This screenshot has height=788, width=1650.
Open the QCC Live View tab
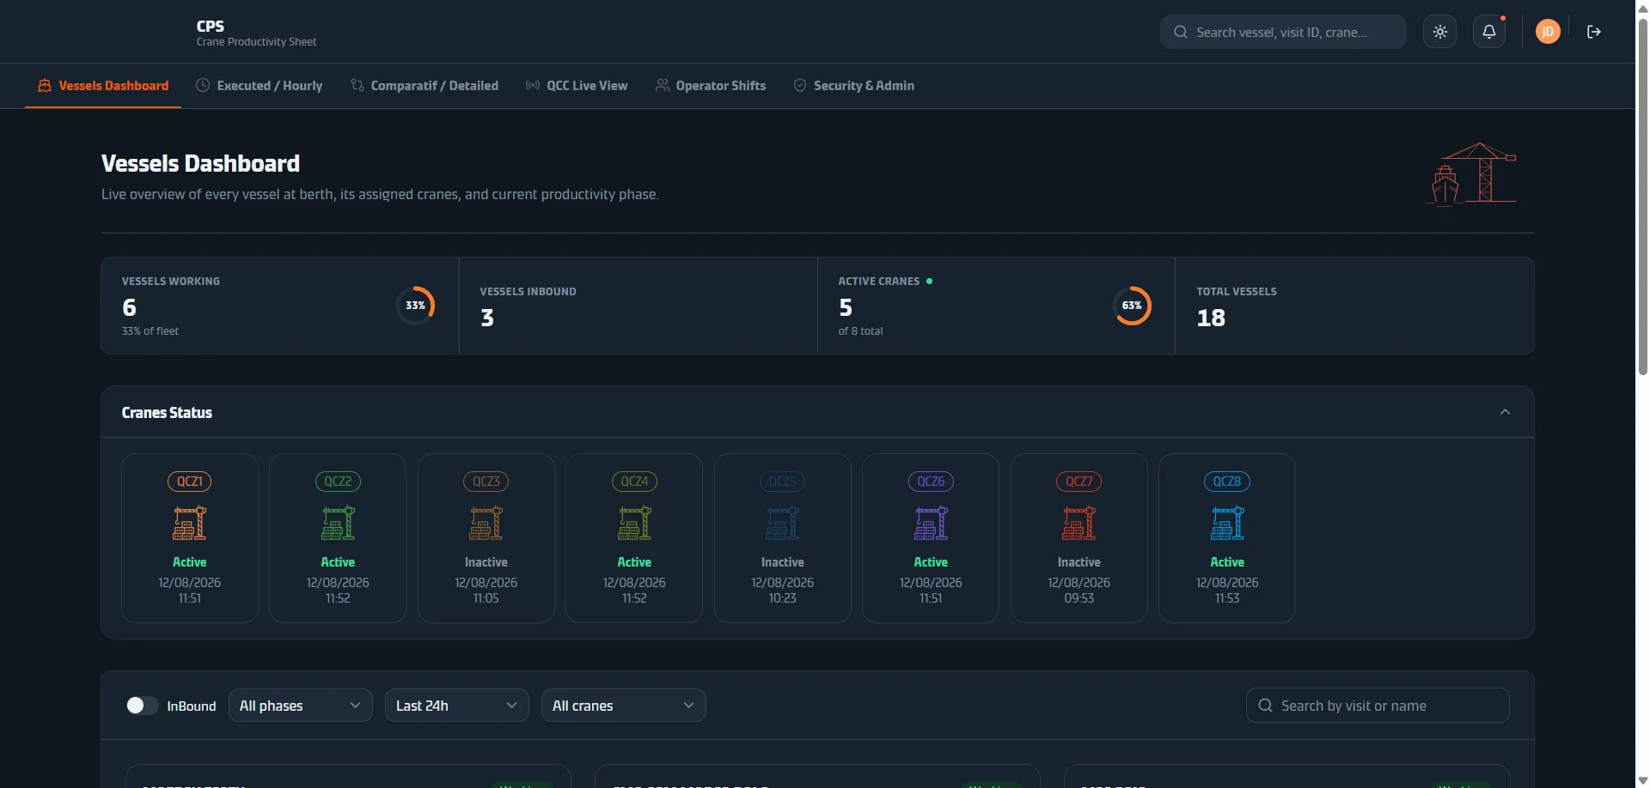tap(577, 86)
